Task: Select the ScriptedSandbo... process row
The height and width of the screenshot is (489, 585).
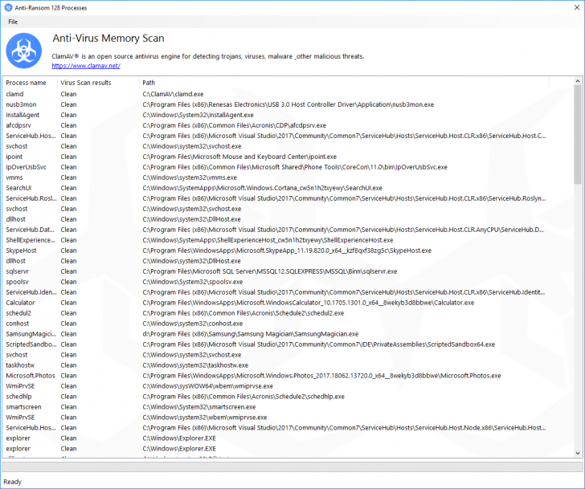Action: coord(276,344)
